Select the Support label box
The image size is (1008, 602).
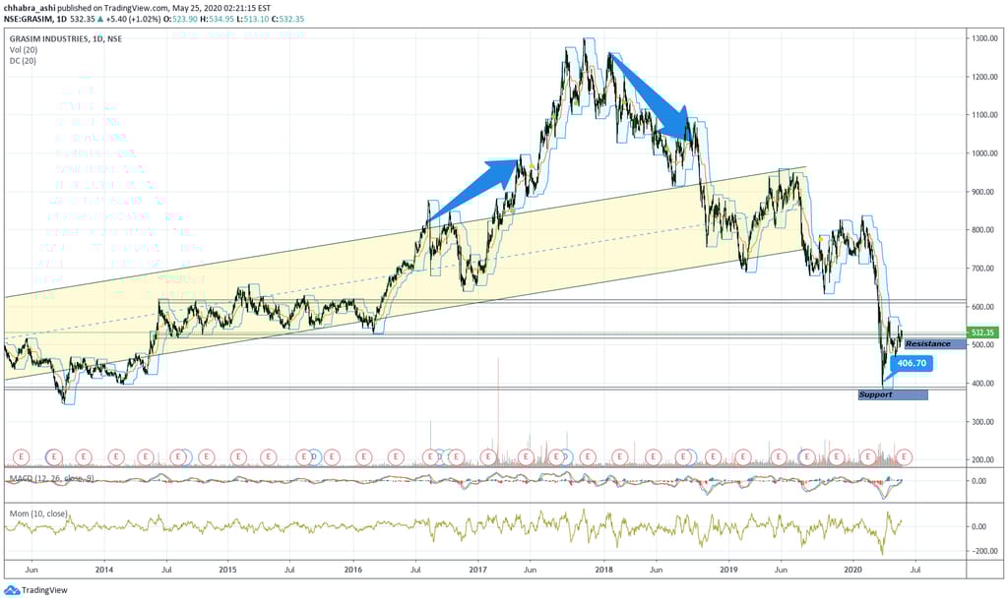pos(893,394)
